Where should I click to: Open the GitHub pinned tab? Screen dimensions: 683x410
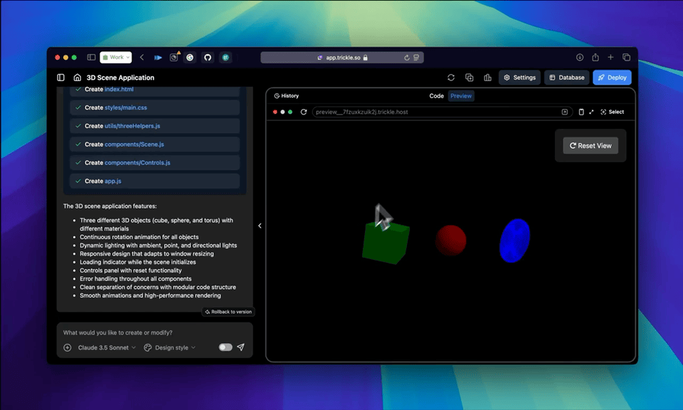[x=208, y=57]
